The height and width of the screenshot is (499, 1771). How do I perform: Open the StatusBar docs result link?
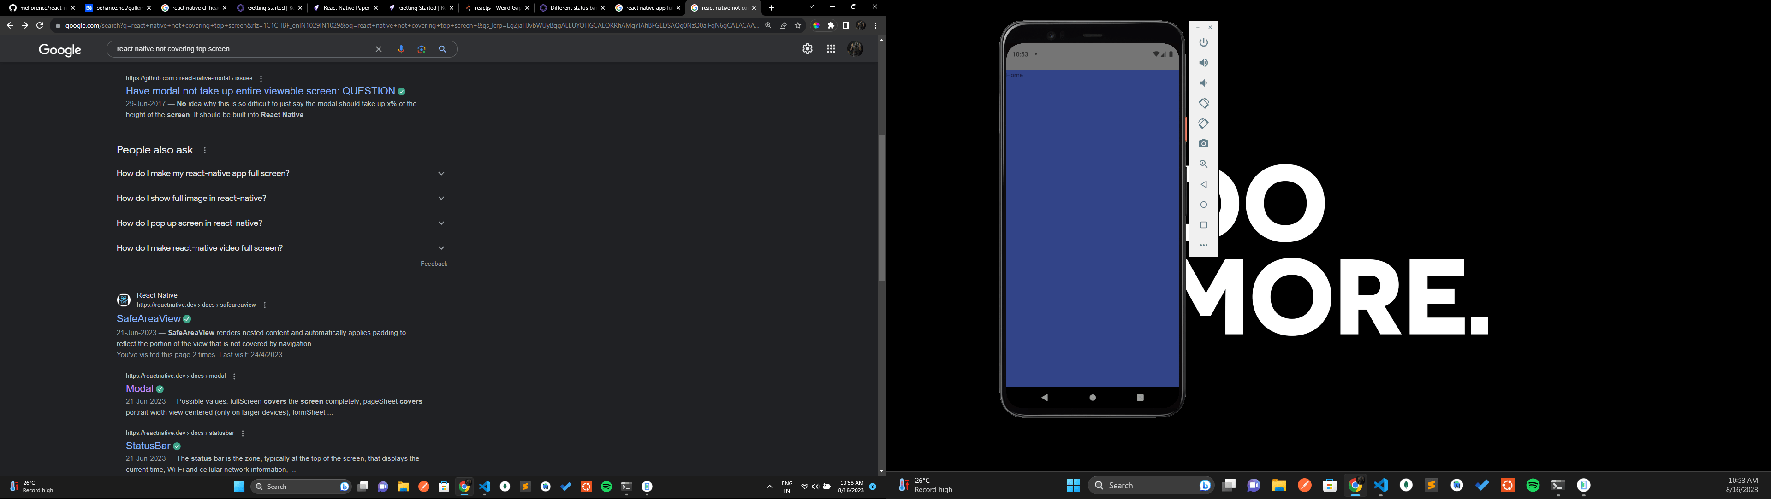click(148, 446)
